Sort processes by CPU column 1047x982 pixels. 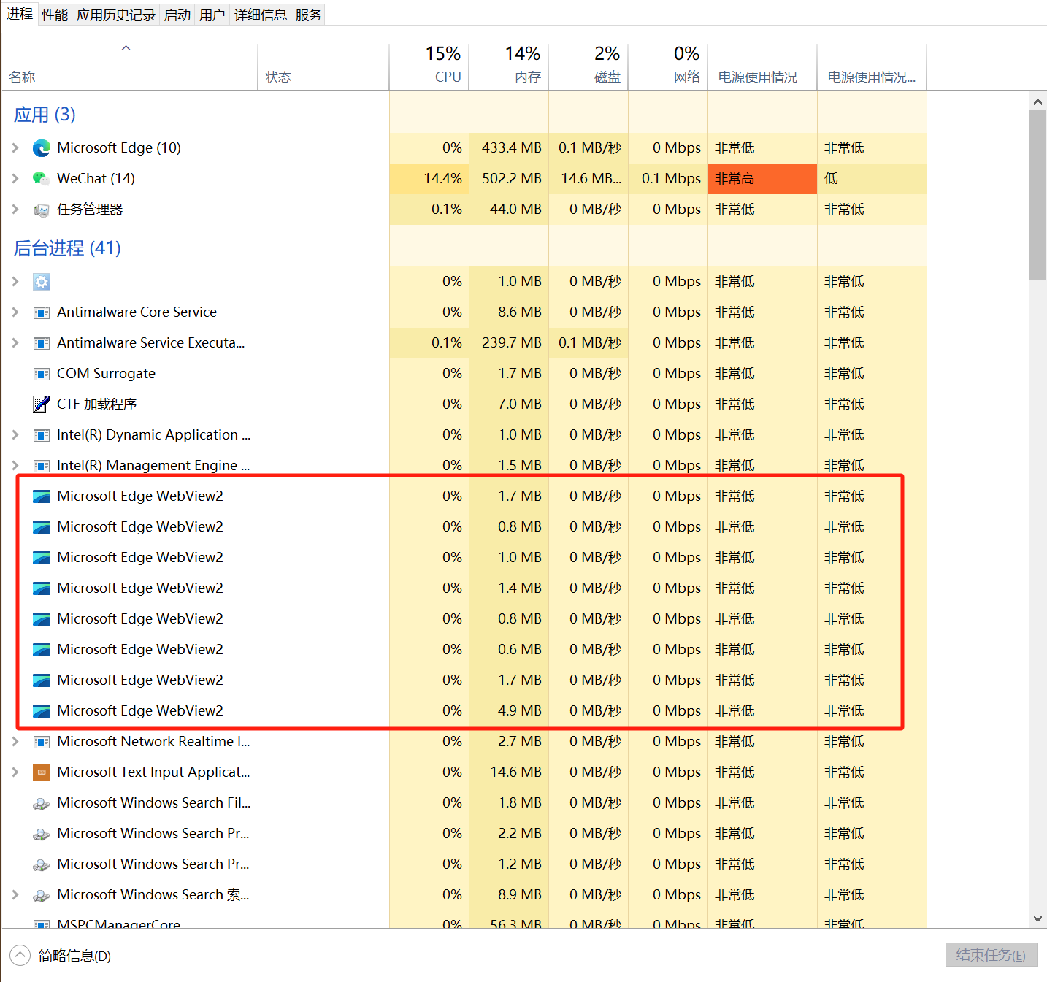point(429,66)
